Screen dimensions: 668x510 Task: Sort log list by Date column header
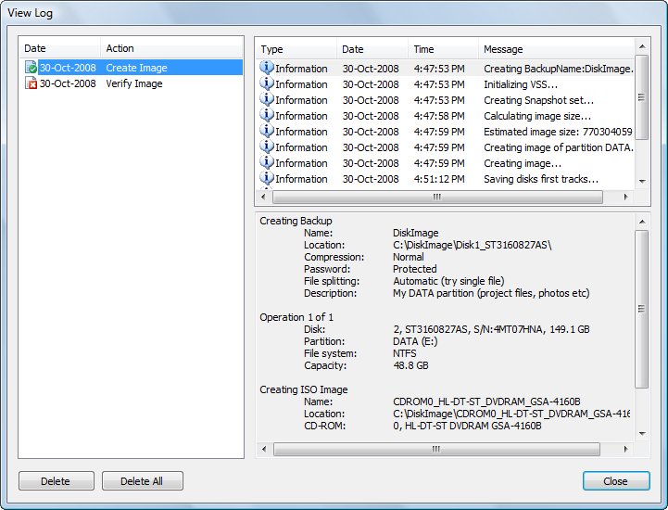pyautogui.click(x=60, y=48)
